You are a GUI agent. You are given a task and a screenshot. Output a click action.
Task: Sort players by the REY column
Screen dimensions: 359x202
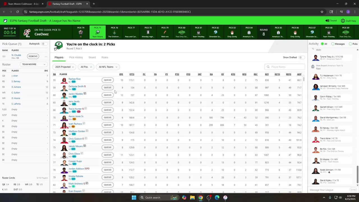point(267,74)
